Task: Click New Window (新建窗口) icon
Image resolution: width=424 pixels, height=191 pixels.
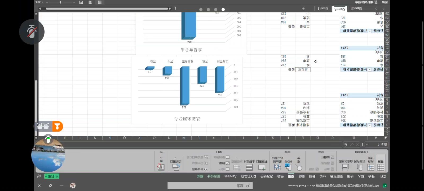Action: tap(262, 167)
